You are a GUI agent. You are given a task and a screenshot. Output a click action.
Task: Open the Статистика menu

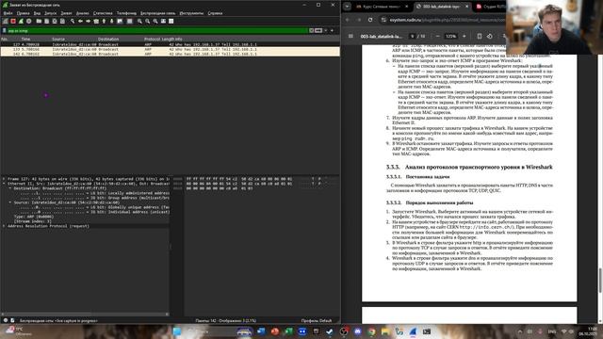pos(103,13)
